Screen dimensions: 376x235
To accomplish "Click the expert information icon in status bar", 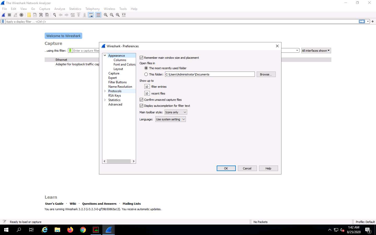I will click(x=4, y=222).
